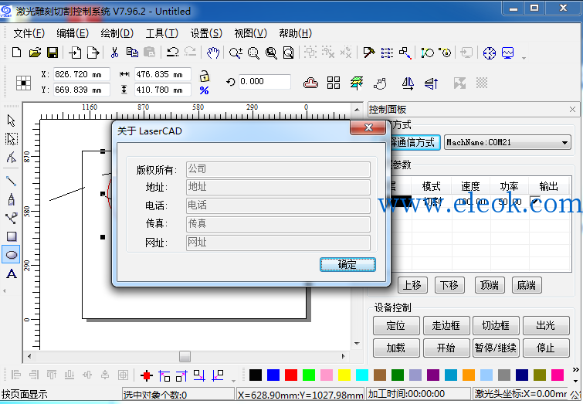Open the 帮助(H) menu
Viewport: 583px width, 404px height.
pos(295,33)
